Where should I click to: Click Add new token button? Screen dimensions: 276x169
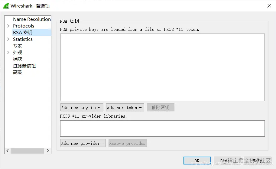[x=125, y=107]
